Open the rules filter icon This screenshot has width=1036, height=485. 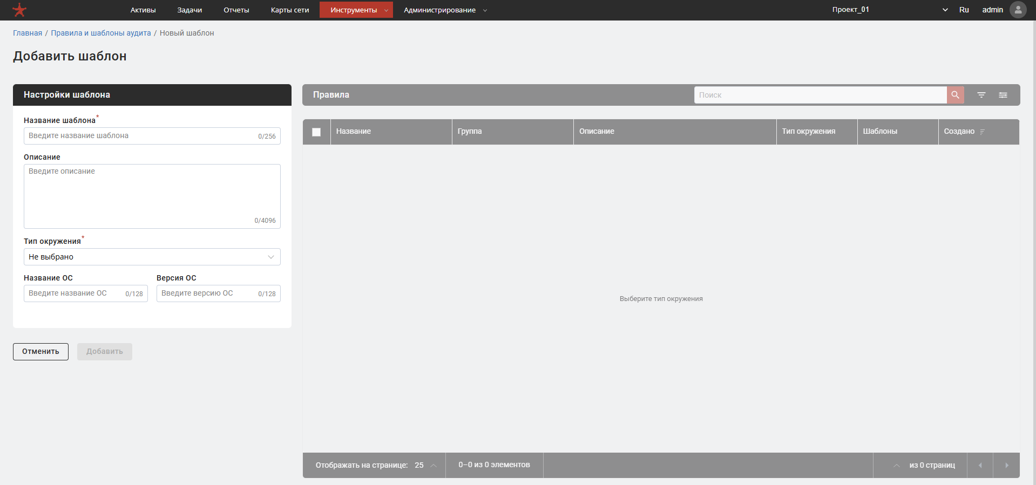click(x=981, y=95)
